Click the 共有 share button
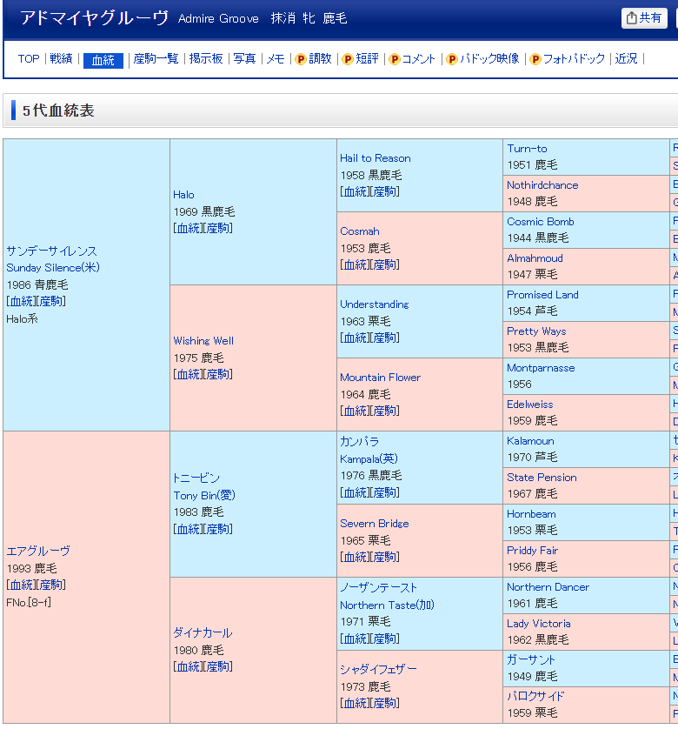This screenshot has width=678, height=729. coord(644,18)
